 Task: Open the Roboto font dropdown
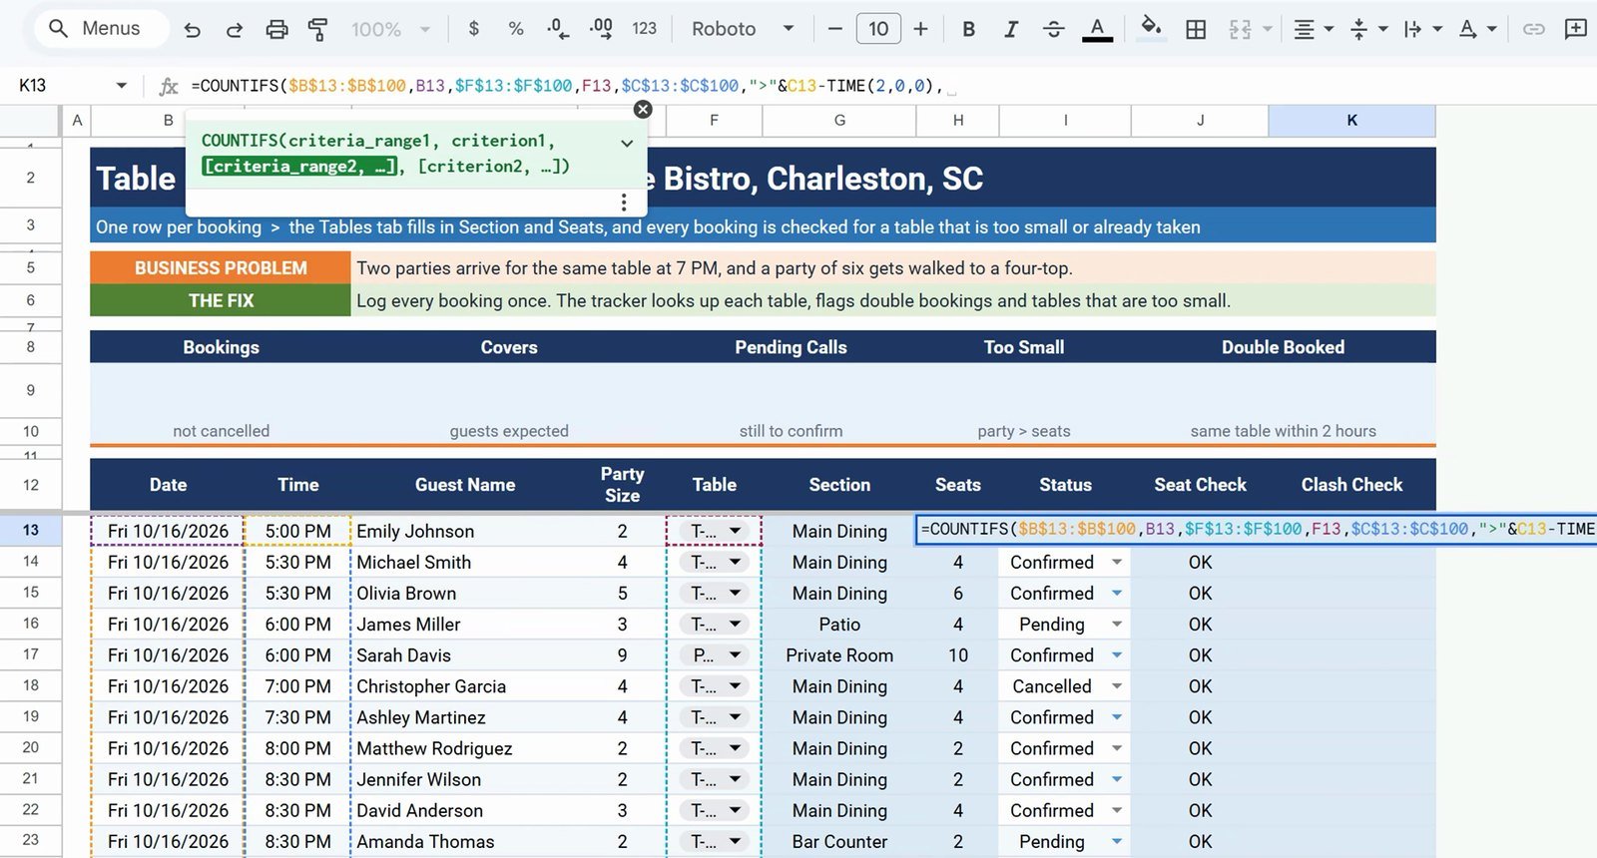click(x=743, y=29)
